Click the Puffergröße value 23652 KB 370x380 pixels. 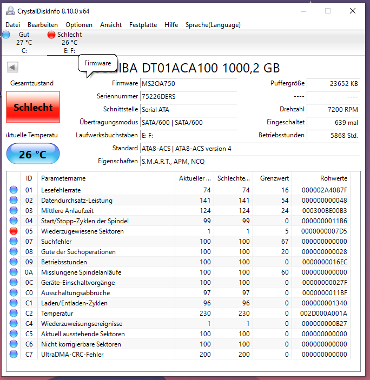333,83
